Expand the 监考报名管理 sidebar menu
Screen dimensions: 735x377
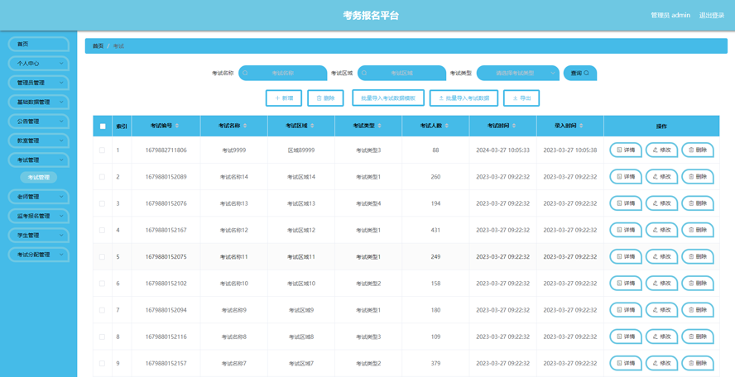pos(38,216)
